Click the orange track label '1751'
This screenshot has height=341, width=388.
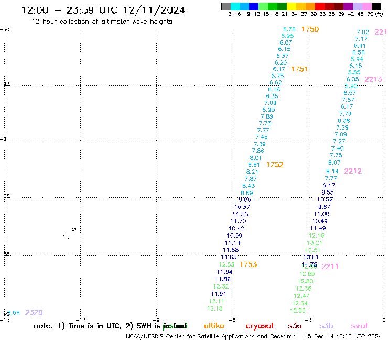tap(299, 69)
